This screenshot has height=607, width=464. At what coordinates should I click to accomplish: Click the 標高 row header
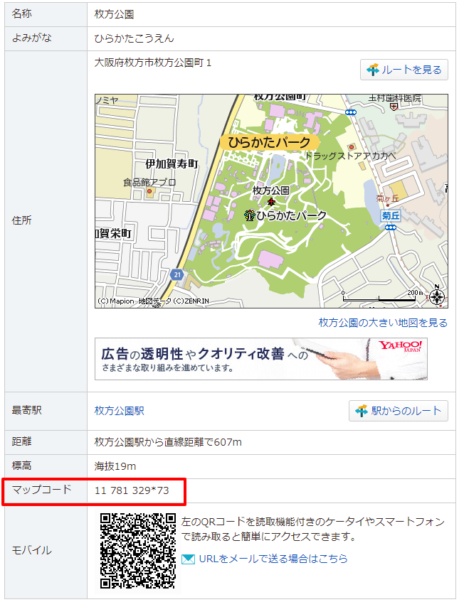coord(46,466)
